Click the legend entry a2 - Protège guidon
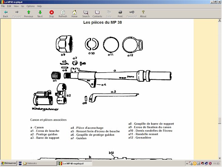 pyautogui.click(x=44, y=134)
